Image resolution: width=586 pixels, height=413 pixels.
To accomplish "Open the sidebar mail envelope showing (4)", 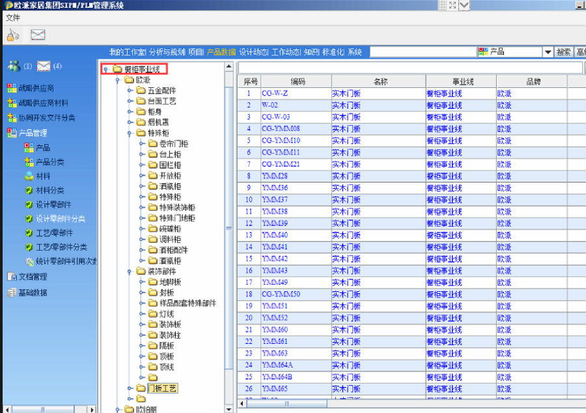I will click(x=44, y=66).
